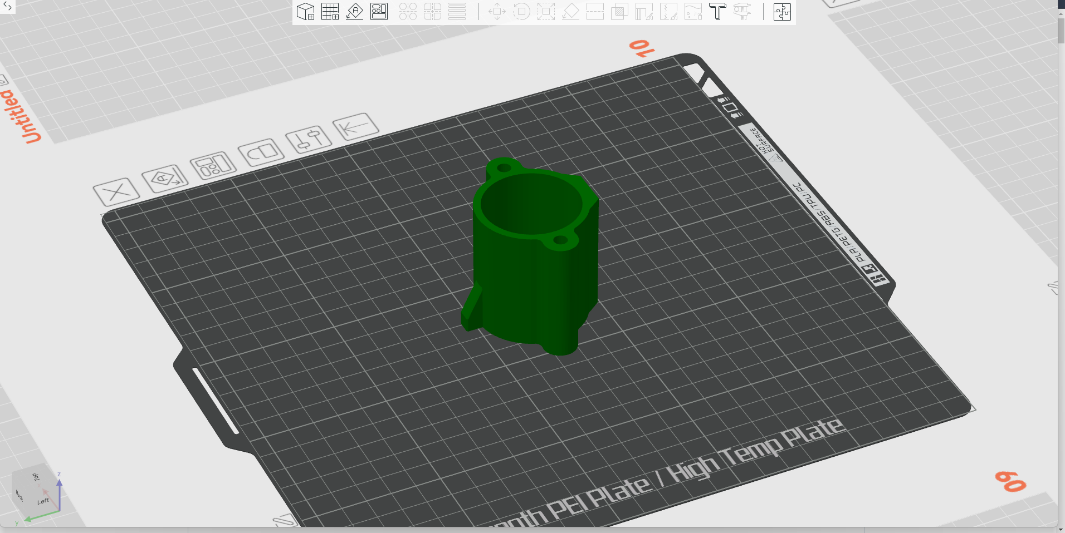Open the Cut tool
This screenshot has width=1065, height=533.
[x=595, y=12]
